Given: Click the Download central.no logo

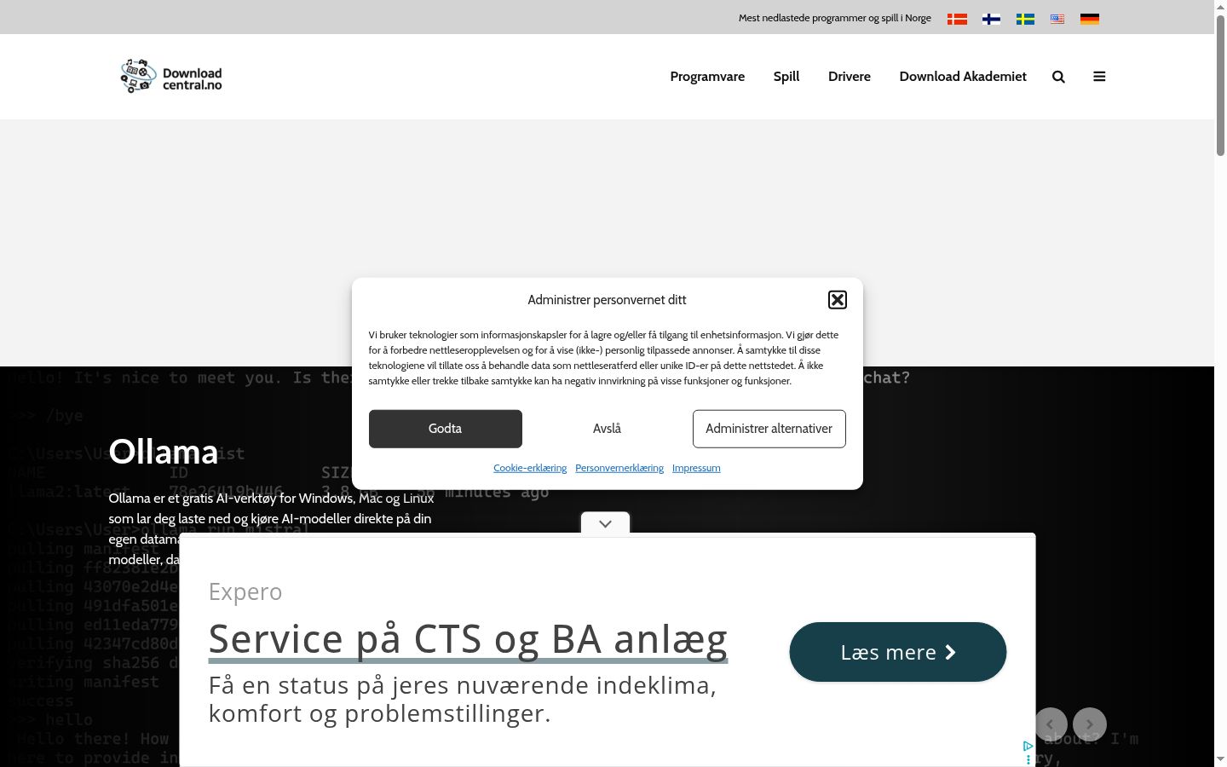Looking at the screenshot, I should point(171,77).
